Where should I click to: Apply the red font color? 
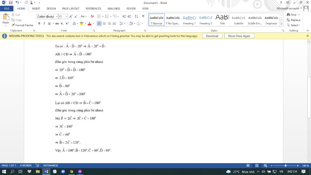(x=90, y=23)
